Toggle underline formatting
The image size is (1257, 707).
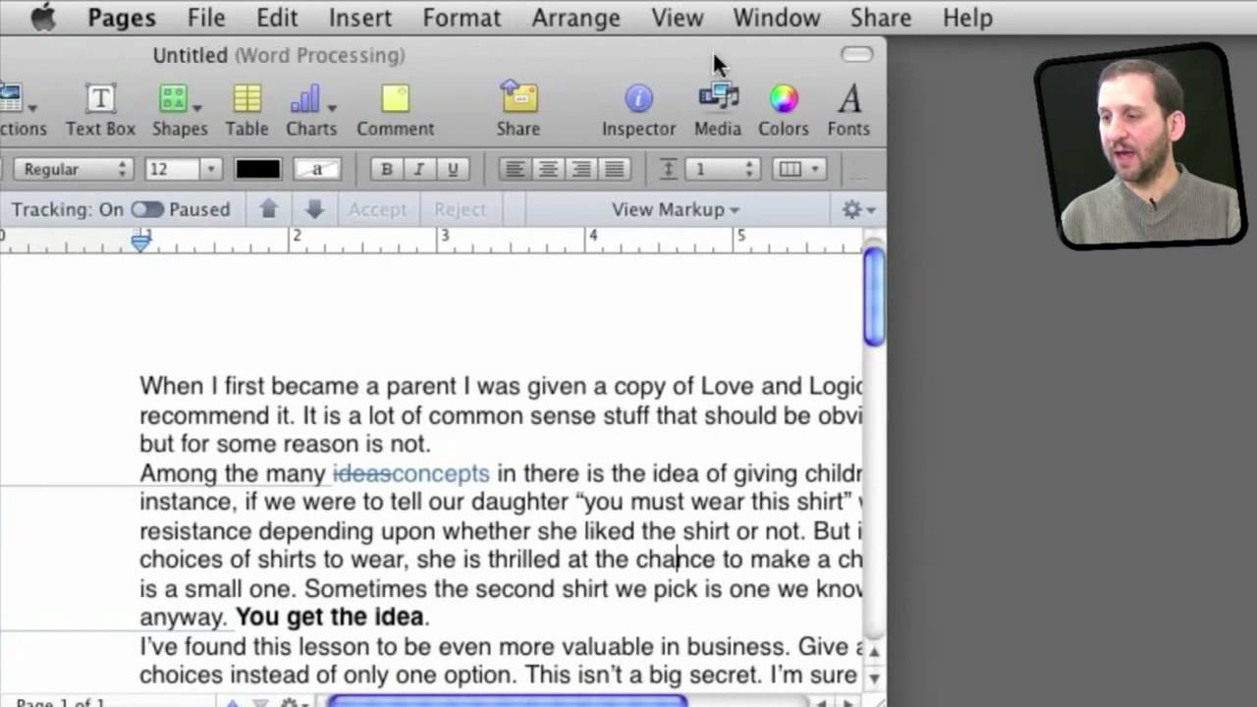[x=452, y=169]
